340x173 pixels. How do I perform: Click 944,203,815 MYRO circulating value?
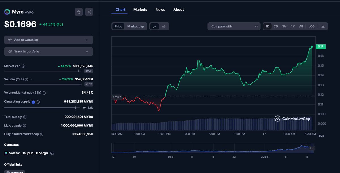(78, 102)
